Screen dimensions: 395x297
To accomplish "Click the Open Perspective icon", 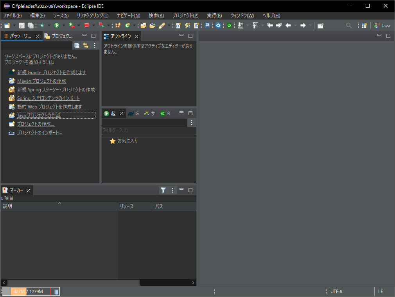I will [364, 25].
